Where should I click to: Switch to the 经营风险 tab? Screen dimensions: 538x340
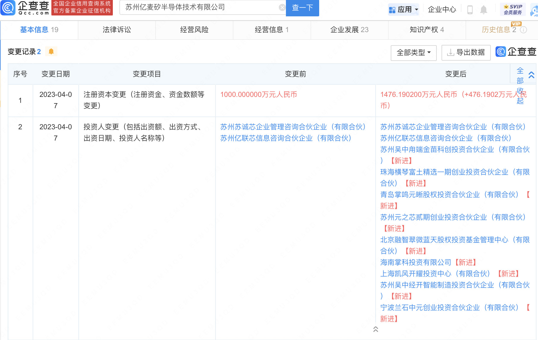[x=194, y=30]
